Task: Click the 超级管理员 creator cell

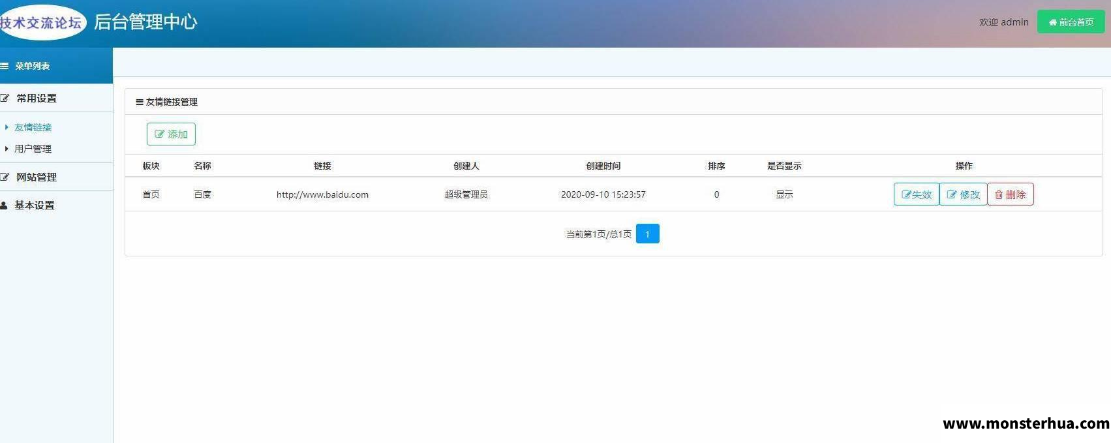Action: 466,194
